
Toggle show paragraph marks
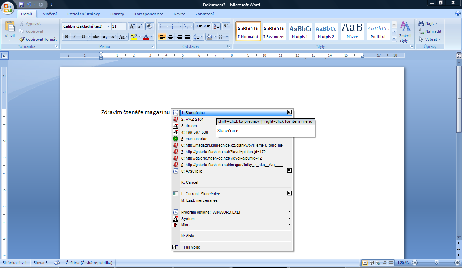click(226, 26)
